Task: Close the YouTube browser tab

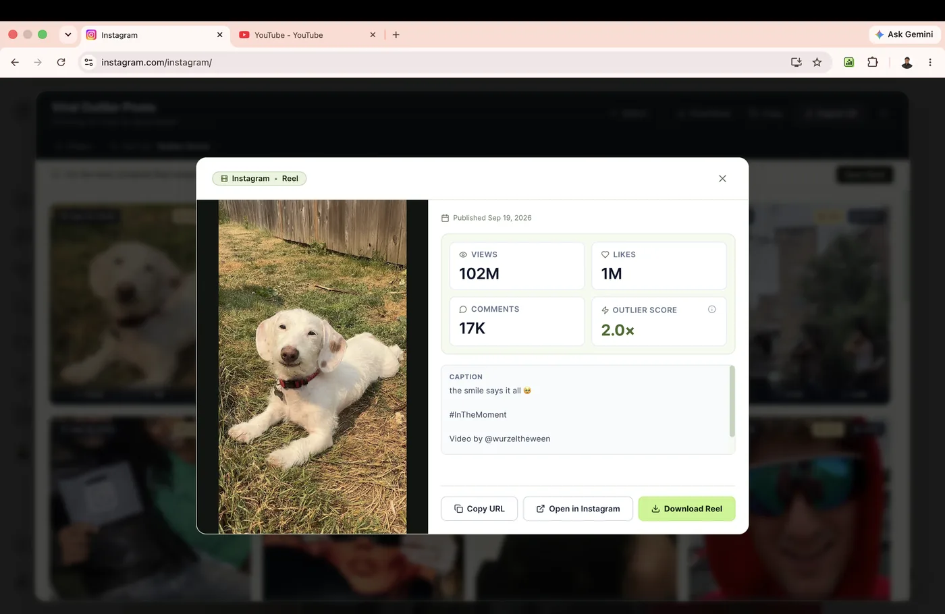Action: click(373, 35)
